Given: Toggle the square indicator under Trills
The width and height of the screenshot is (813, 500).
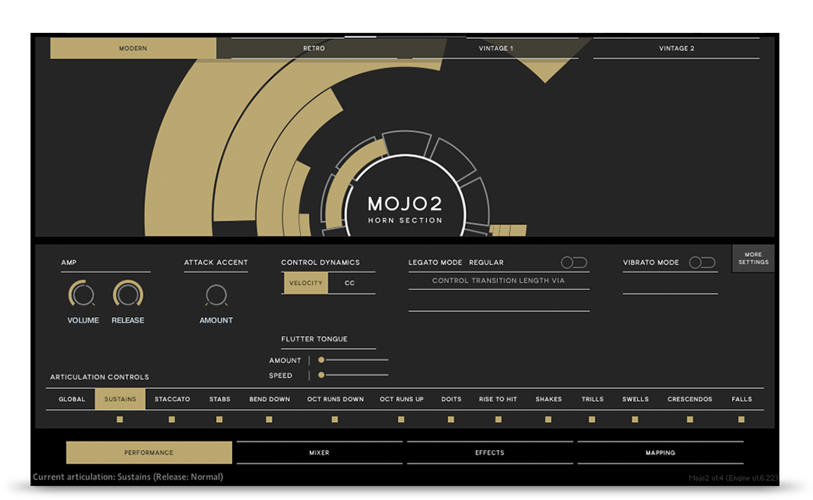Looking at the screenshot, I should [592, 420].
